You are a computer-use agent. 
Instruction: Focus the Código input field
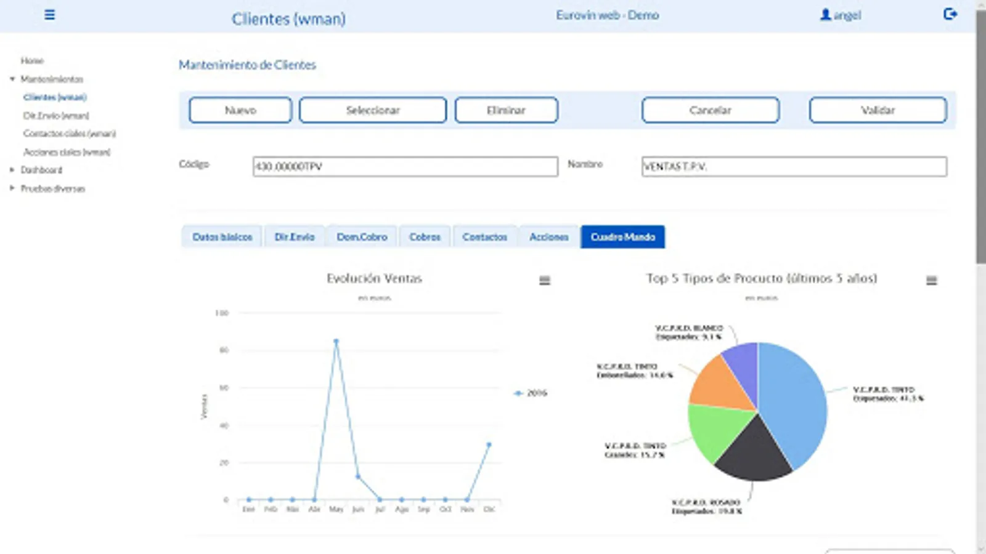pos(405,166)
